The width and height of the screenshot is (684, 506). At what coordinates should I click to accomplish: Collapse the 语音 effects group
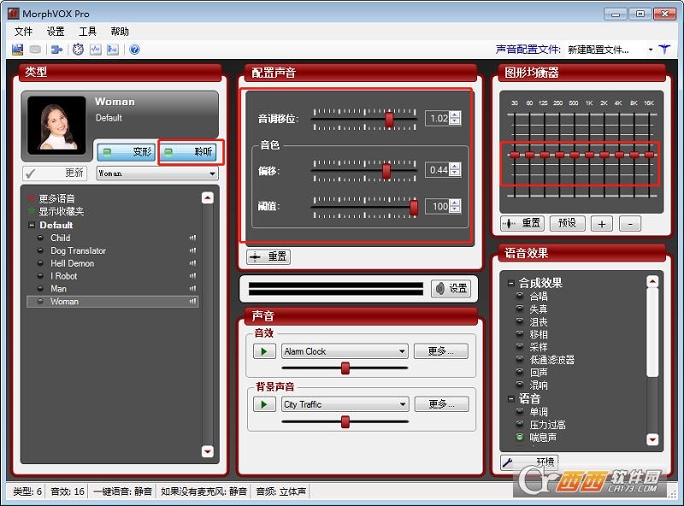(510, 398)
